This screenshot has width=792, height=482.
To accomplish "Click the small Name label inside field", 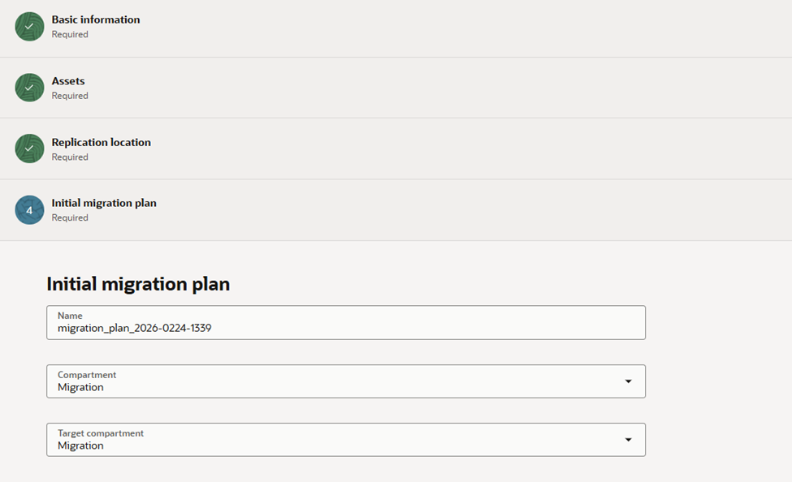I will point(70,316).
